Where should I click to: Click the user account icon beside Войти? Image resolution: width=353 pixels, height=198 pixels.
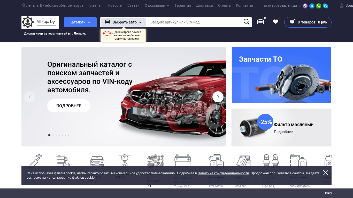342,5
